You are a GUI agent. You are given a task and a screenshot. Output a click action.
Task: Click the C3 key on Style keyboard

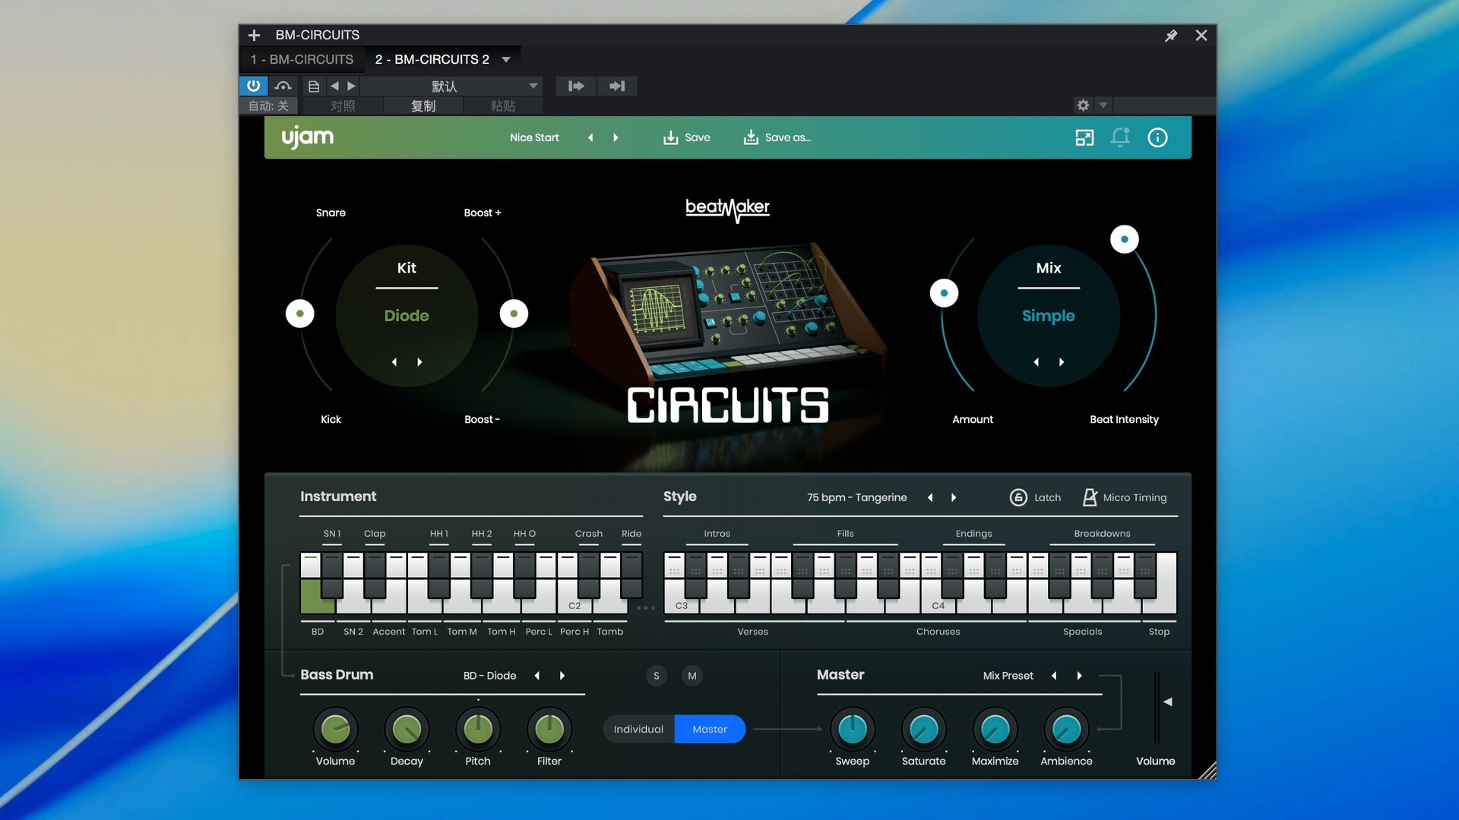pyautogui.click(x=682, y=605)
